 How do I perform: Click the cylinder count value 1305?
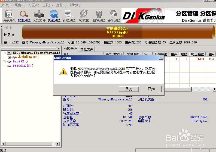click(129, 106)
